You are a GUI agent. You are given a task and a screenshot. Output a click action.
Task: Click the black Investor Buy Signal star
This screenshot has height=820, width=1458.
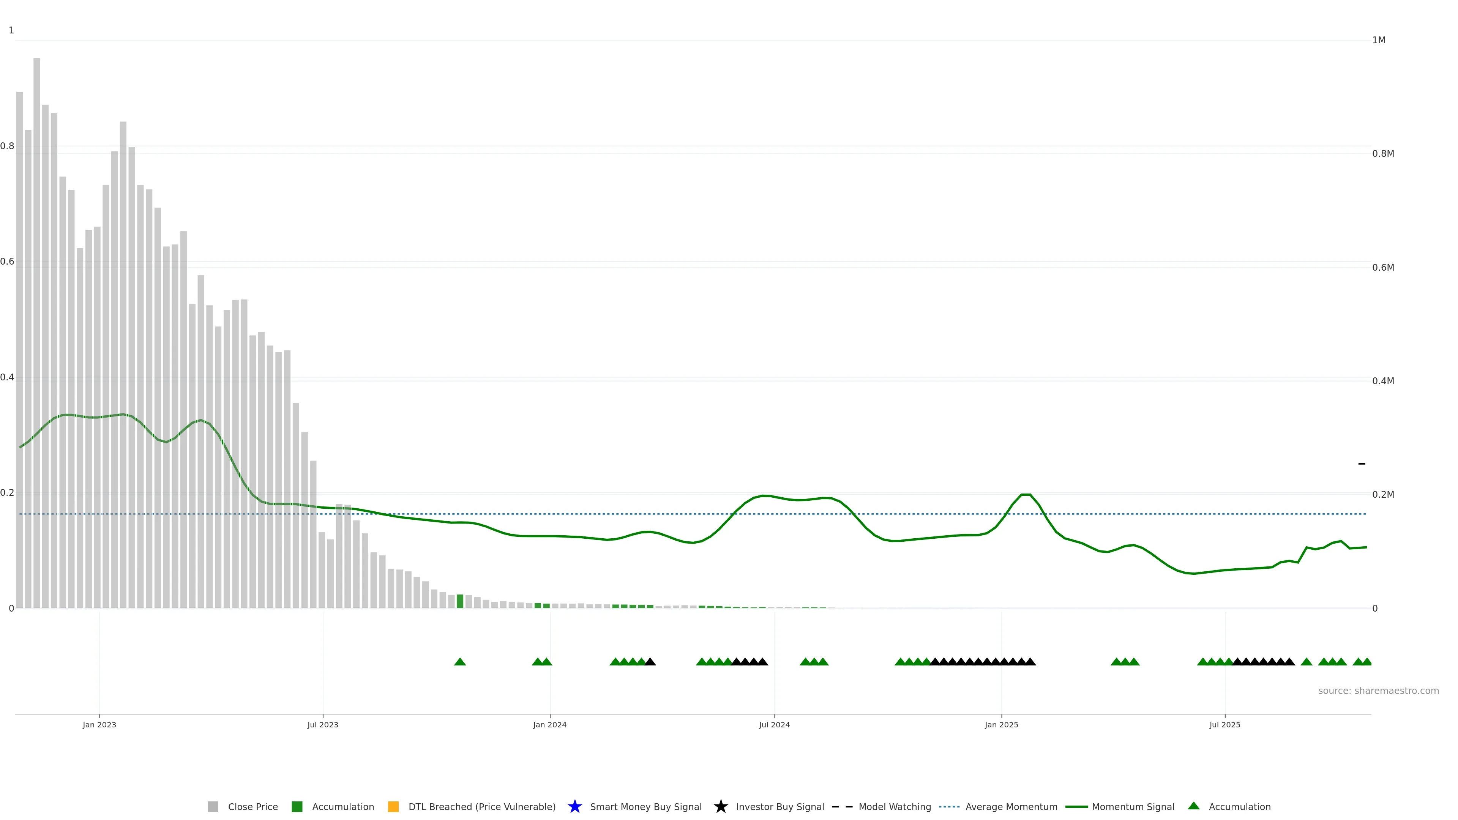(721, 806)
